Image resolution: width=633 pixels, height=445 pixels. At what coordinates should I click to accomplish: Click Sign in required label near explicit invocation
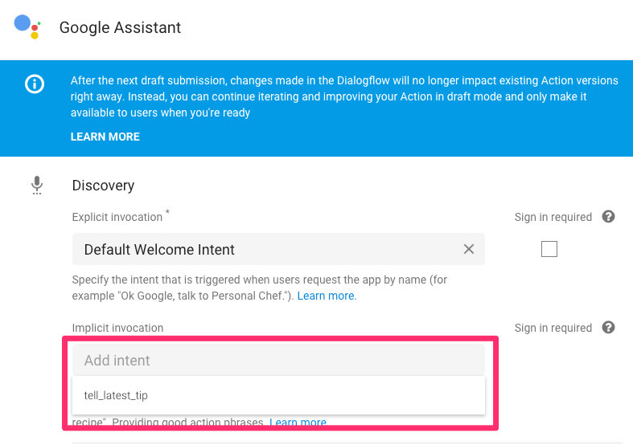[553, 217]
